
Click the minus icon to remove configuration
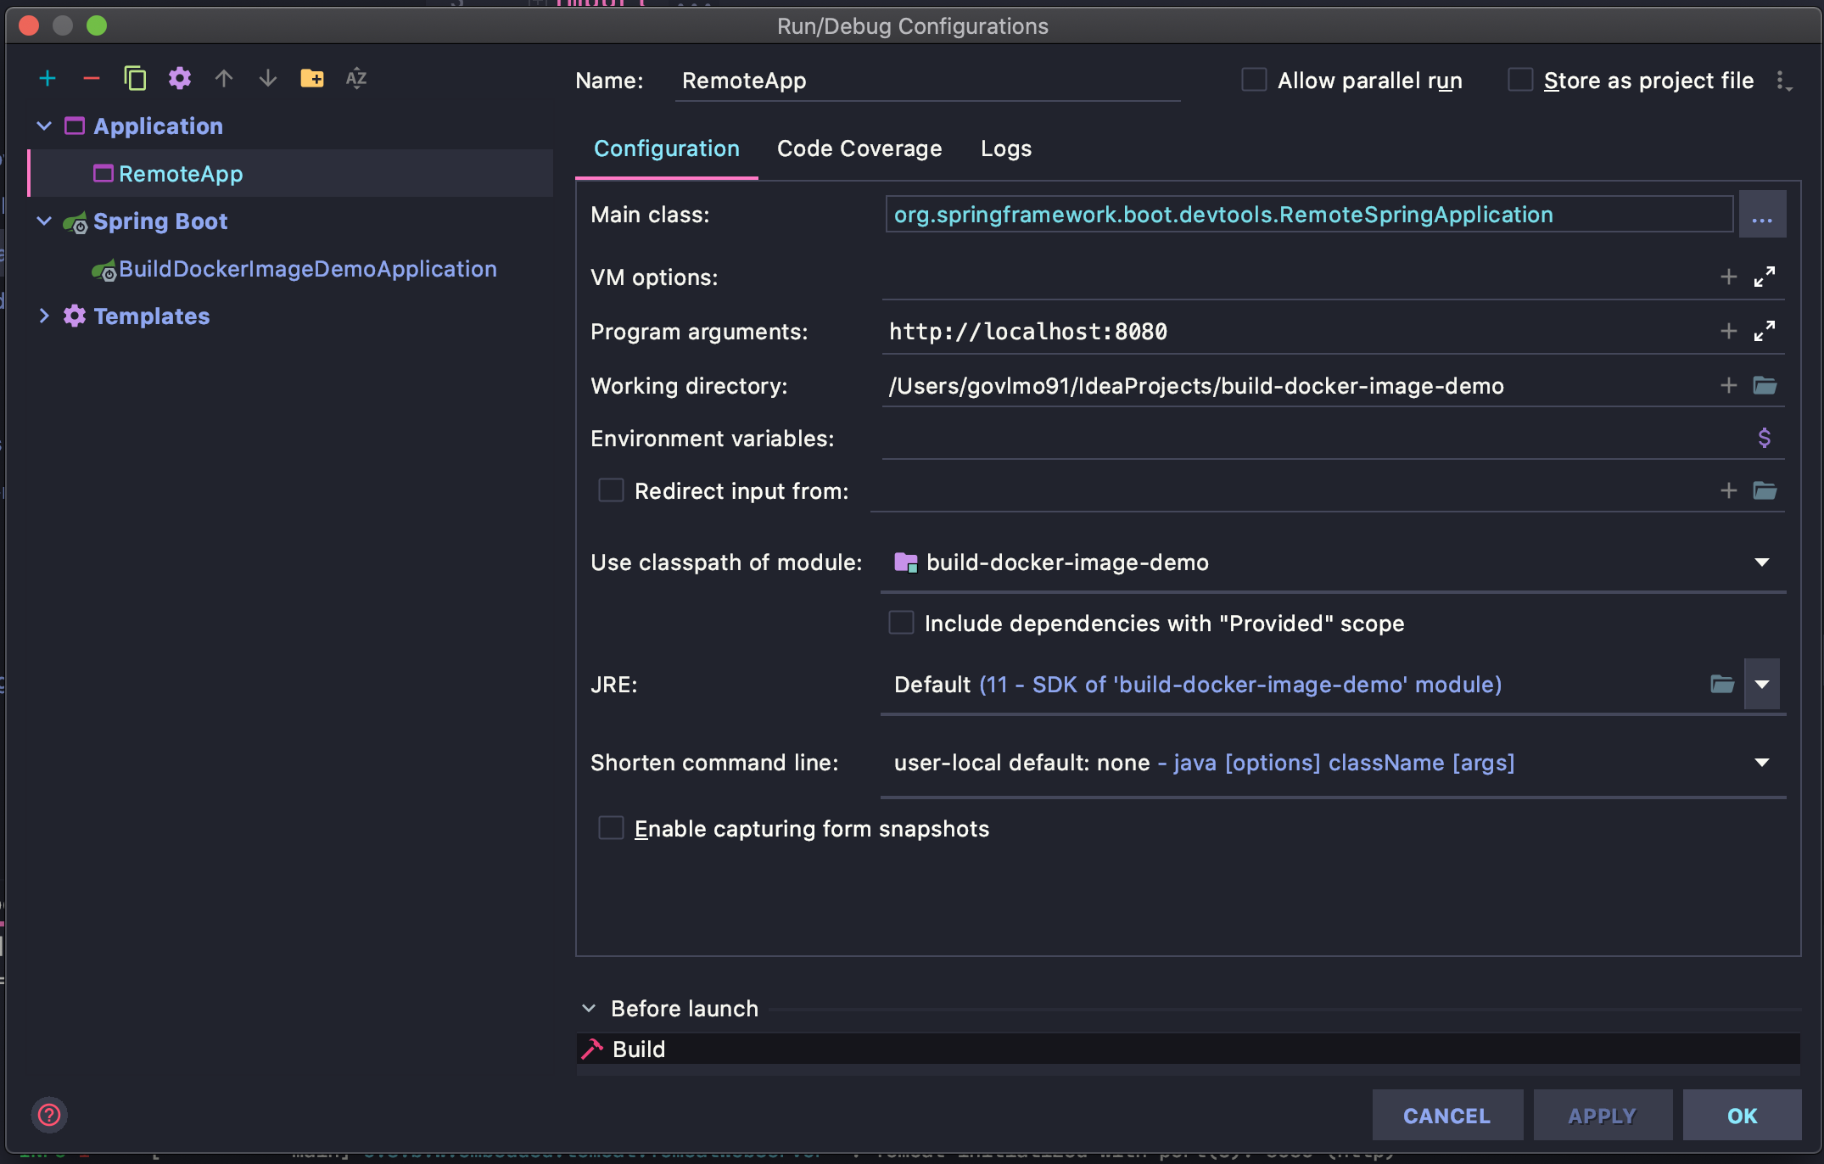[x=92, y=79]
